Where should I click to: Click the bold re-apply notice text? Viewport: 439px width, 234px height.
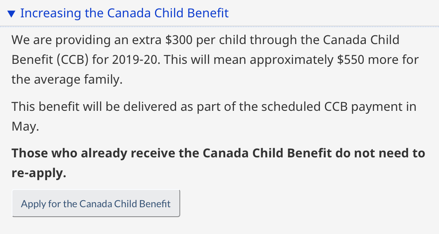pyautogui.click(x=218, y=163)
